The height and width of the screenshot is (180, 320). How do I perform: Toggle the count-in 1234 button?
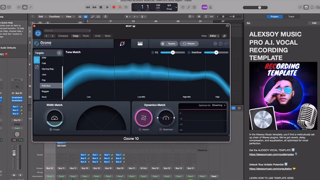pyautogui.click(x=204, y=7)
